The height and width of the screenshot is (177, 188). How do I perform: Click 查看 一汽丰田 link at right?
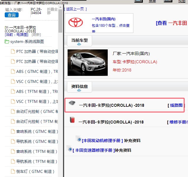point(172,23)
